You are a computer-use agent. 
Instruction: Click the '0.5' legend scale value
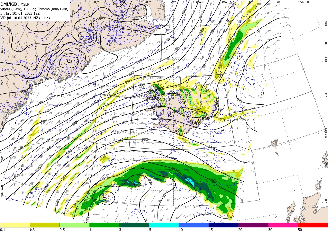[62, 230]
